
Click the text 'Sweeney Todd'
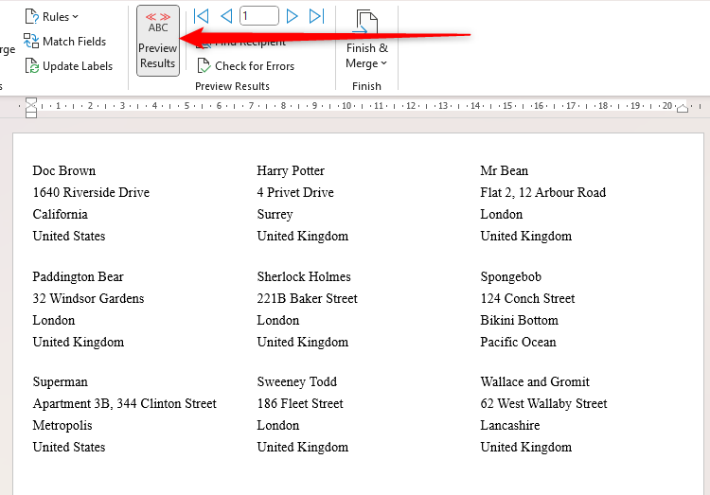(x=297, y=381)
